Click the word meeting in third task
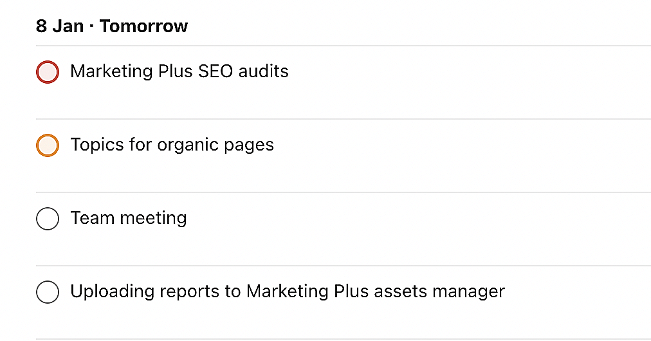 coord(154,218)
